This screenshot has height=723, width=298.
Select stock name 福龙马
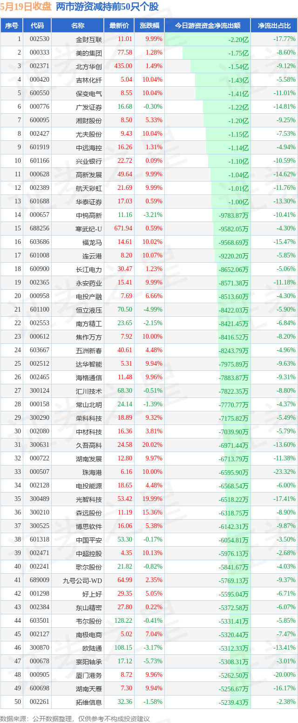point(93,242)
